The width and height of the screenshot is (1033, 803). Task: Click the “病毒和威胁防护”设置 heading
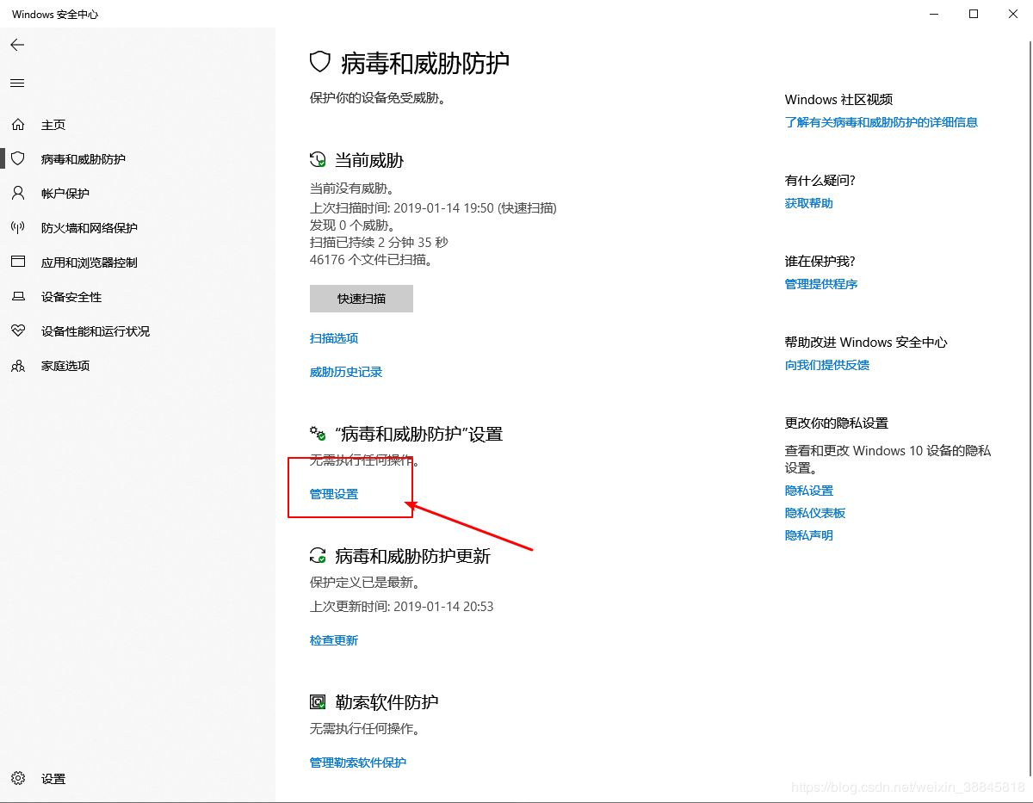point(419,434)
